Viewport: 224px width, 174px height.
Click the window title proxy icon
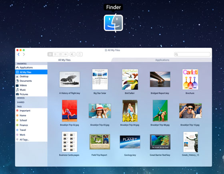(x=106, y=50)
